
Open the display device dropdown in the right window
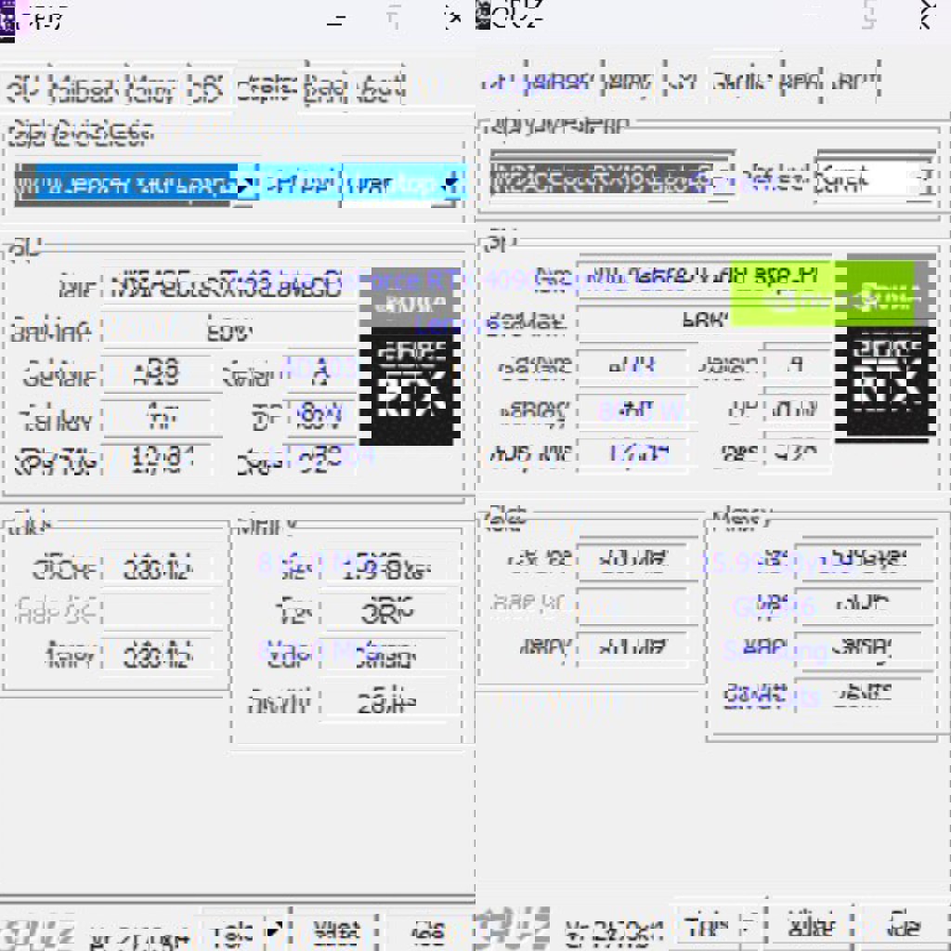(x=724, y=177)
